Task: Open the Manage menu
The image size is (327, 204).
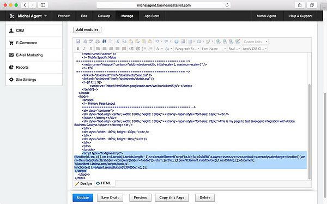Action: tap(127, 16)
